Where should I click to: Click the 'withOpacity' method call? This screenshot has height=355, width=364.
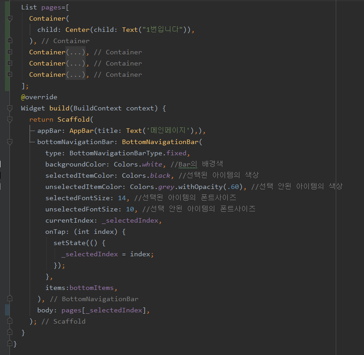click(200, 187)
